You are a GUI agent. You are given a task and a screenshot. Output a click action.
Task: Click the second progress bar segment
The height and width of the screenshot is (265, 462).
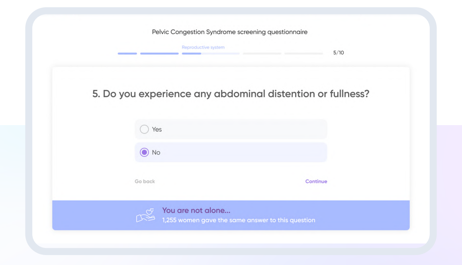(159, 53)
